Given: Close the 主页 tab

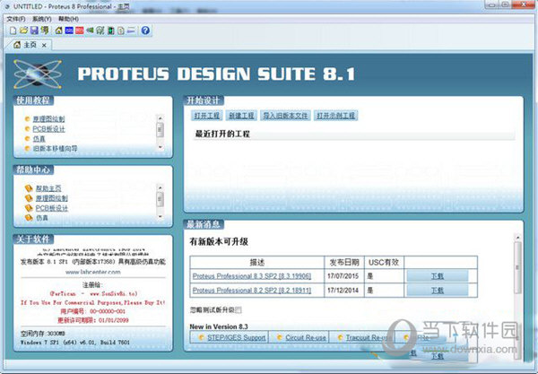Looking at the screenshot, I should click(44, 45).
